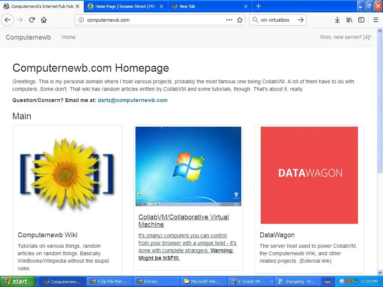Go back to the previous page
Image resolution: width=383 pixels, height=287 pixels.
click(7, 20)
